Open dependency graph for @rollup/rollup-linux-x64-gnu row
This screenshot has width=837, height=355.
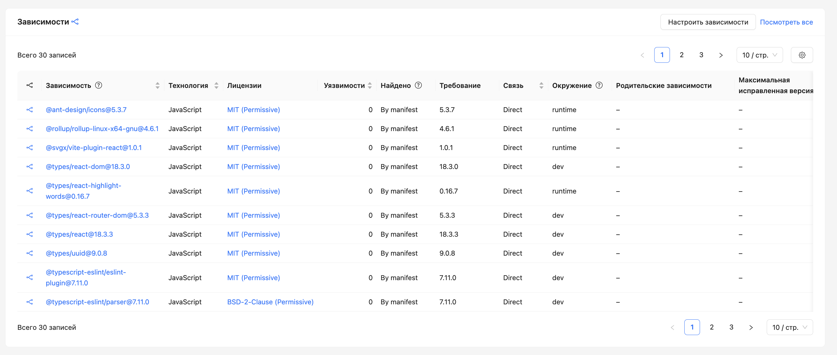(30, 129)
